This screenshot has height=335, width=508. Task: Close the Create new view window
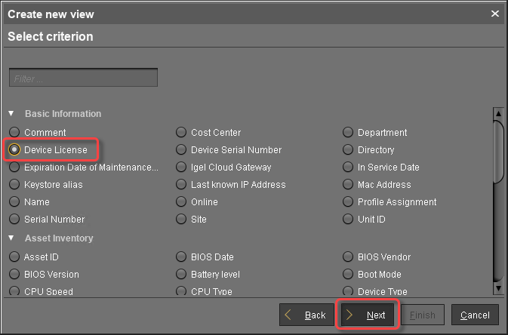coord(495,14)
